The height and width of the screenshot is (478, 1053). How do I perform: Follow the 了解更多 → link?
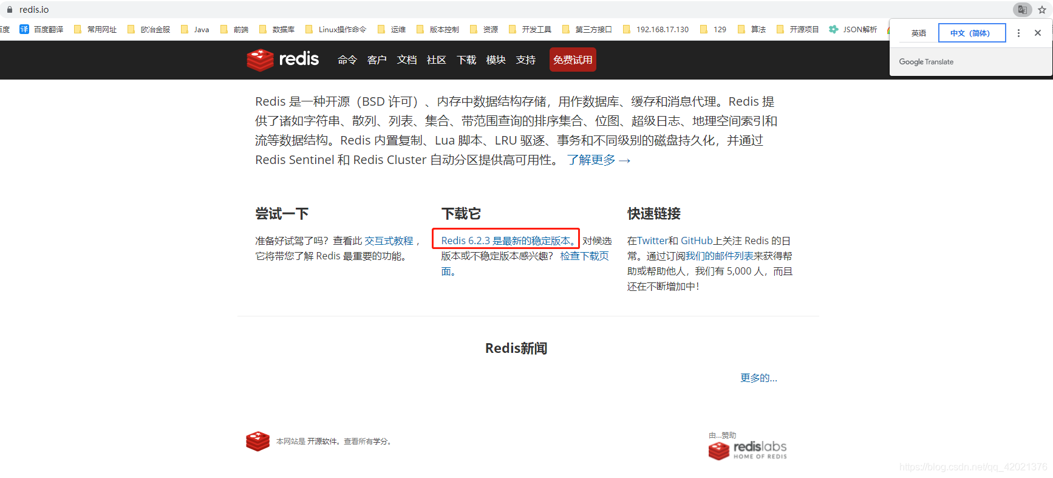[x=599, y=160]
